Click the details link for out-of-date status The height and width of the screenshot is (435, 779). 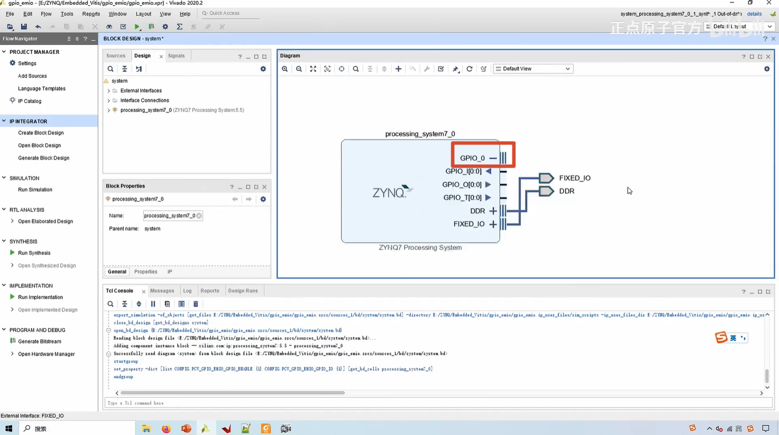[x=754, y=14]
